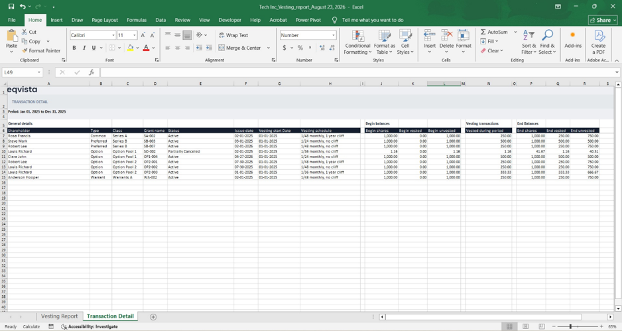Click the fill color bucket swatch

pyautogui.click(x=130, y=48)
